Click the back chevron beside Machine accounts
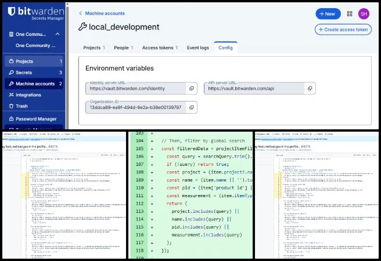This screenshot has height=261, width=381. [80, 13]
